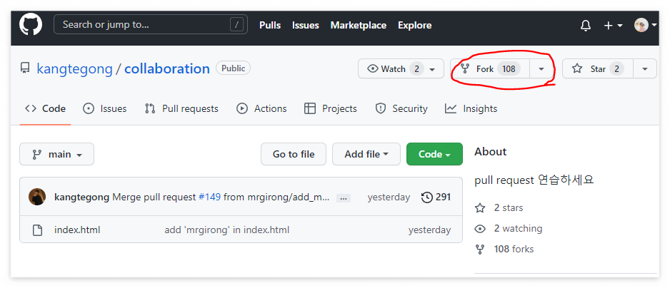Open the main branch selector dropdown

[x=57, y=154]
